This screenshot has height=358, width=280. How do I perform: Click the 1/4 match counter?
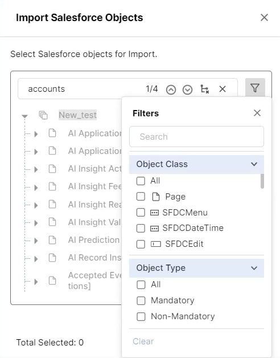coord(152,89)
